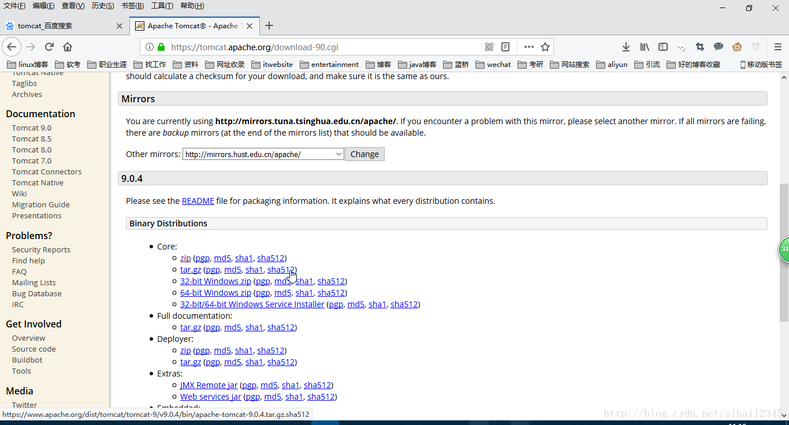Image resolution: width=789 pixels, height=425 pixels.
Task: Click the green floating circle badge
Action: tap(784, 249)
